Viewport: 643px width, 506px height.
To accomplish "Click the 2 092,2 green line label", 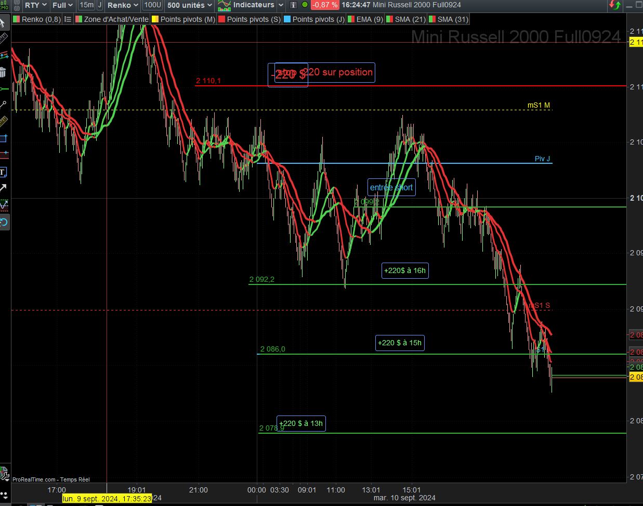I will click(262, 279).
